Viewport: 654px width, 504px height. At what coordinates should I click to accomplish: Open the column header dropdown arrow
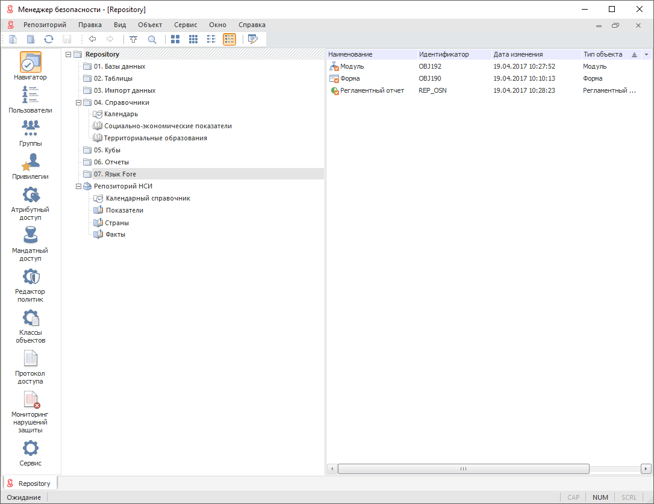coord(647,55)
